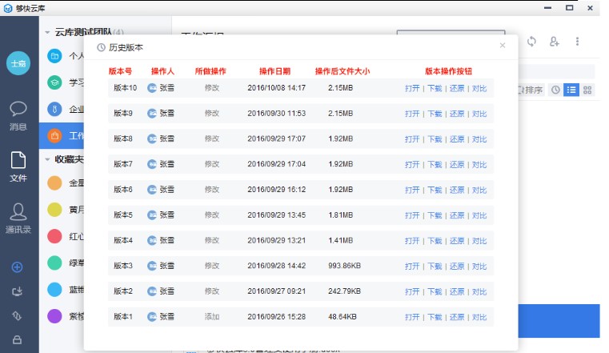Switch to grid thumbnail view layout
The width and height of the screenshot is (609, 353).
(x=588, y=90)
